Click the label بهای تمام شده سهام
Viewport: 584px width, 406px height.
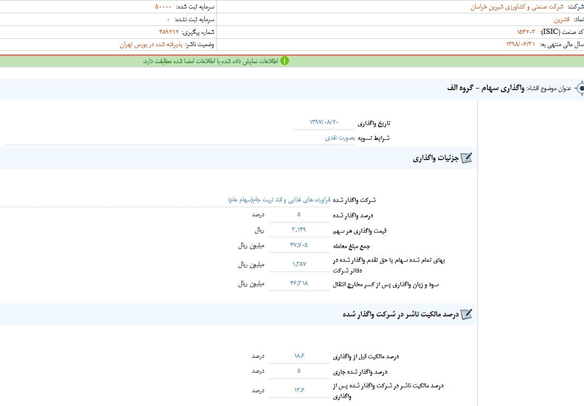coord(389,265)
